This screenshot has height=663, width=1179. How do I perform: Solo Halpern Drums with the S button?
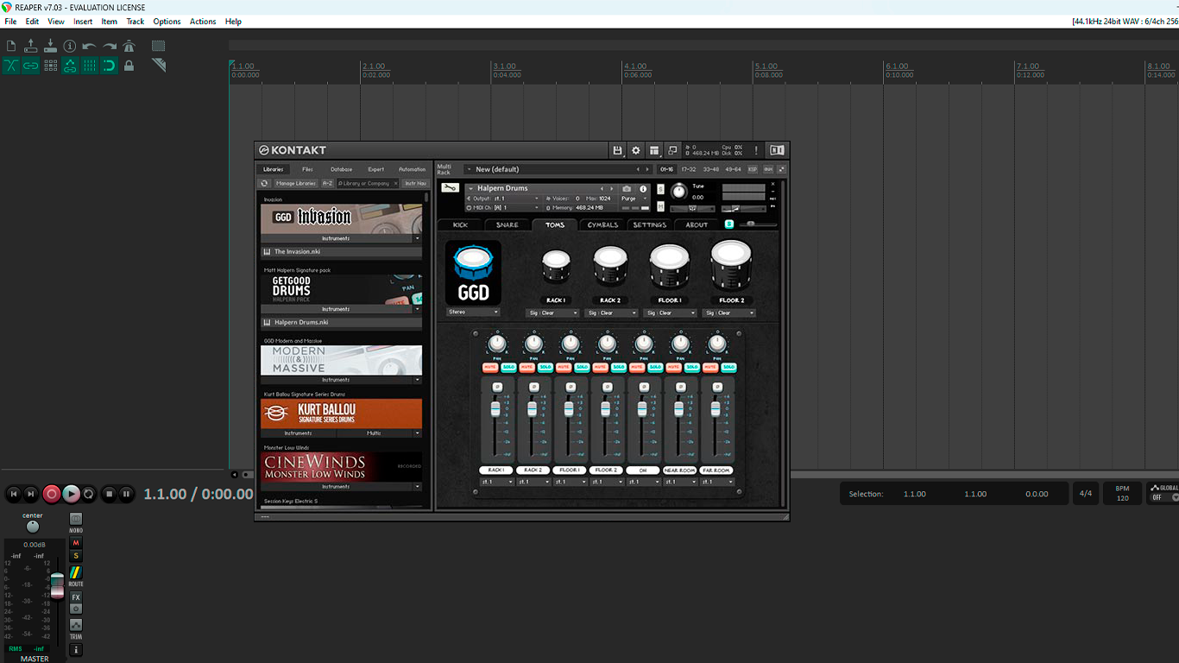point(660,189)
